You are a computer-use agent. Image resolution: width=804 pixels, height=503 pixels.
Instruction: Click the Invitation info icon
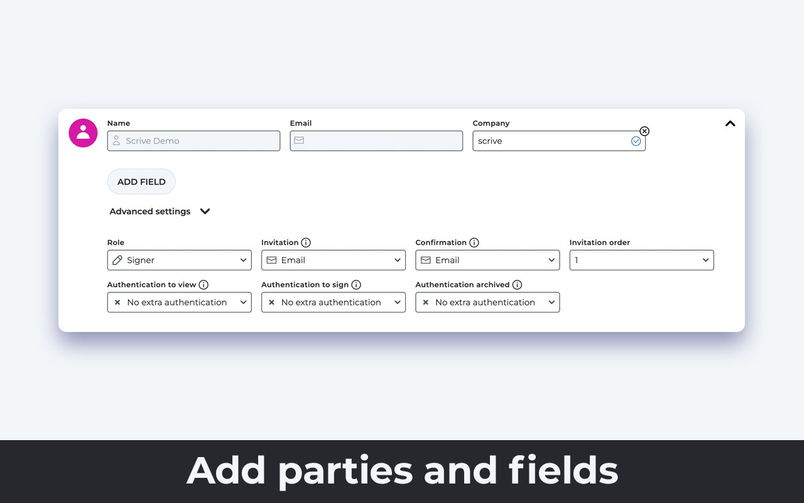306,243
